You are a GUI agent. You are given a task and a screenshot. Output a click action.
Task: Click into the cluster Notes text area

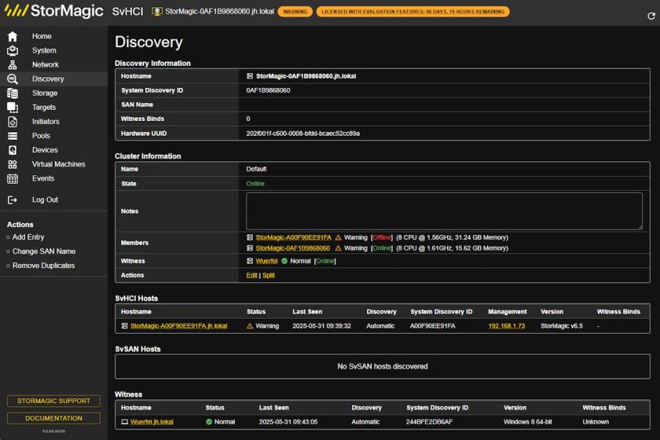coord(444,211)
